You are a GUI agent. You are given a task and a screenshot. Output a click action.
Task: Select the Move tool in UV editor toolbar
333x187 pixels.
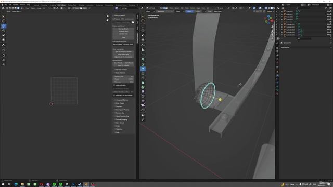coord(4,26)
